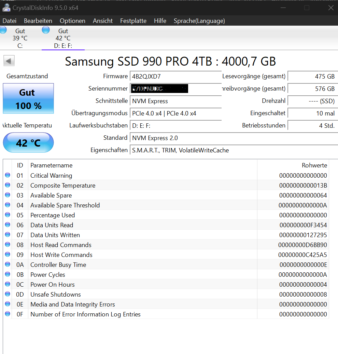Click the Drehzahl value ---- (SSD)
The image size is (338, 354).
313,101
